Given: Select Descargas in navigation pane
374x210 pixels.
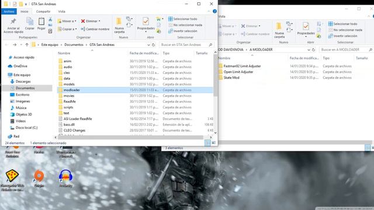Looking at the screenshot, I should pos(23,82).
